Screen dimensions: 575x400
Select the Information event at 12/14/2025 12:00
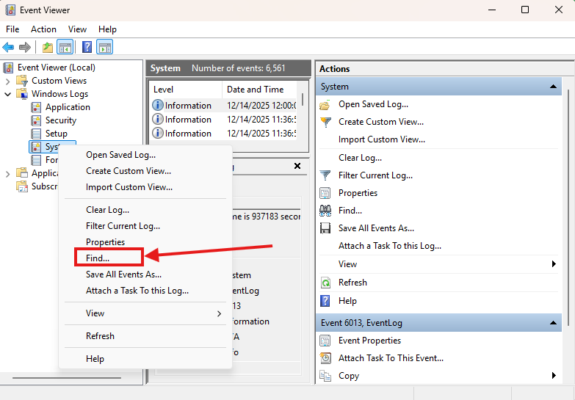click(224, 106)
